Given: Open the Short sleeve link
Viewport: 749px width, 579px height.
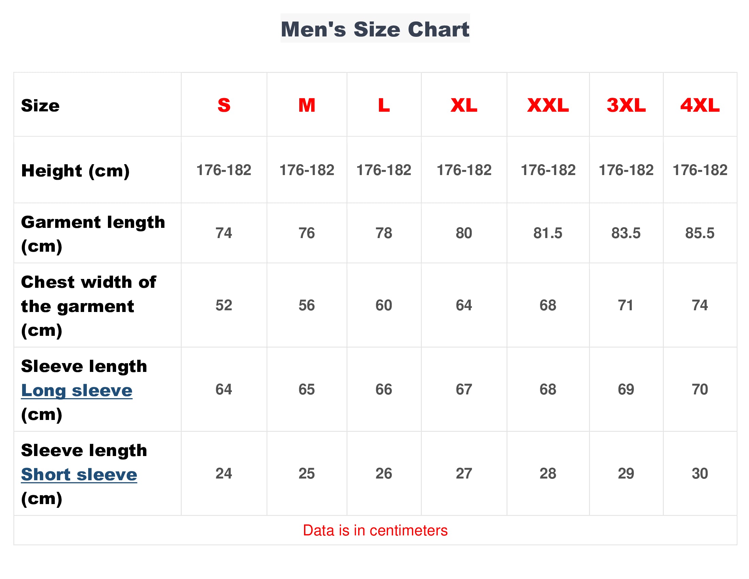Looking at the screenshot, I should click(79, 474).
